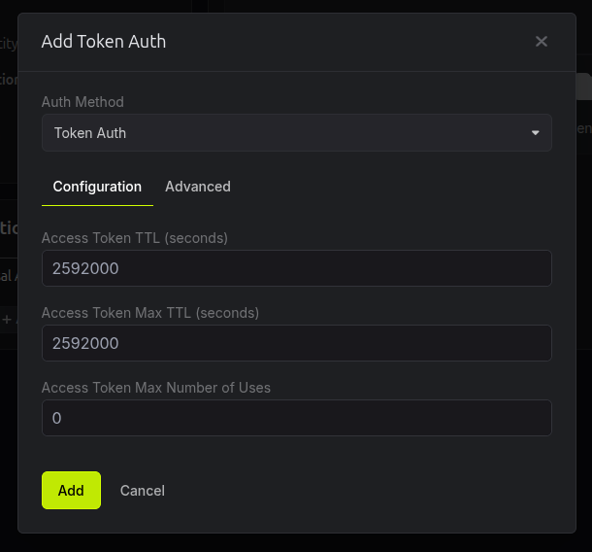Focus the Access Token Max TTL field

tap(296, 343)
